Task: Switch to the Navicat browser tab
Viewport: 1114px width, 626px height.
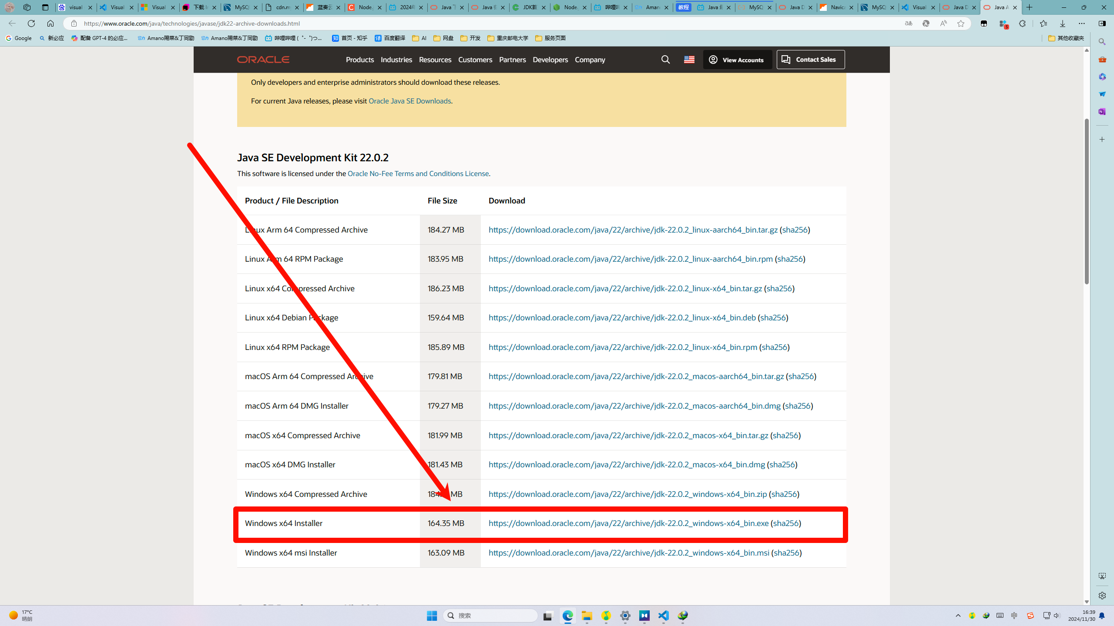Action: (837, 7)
